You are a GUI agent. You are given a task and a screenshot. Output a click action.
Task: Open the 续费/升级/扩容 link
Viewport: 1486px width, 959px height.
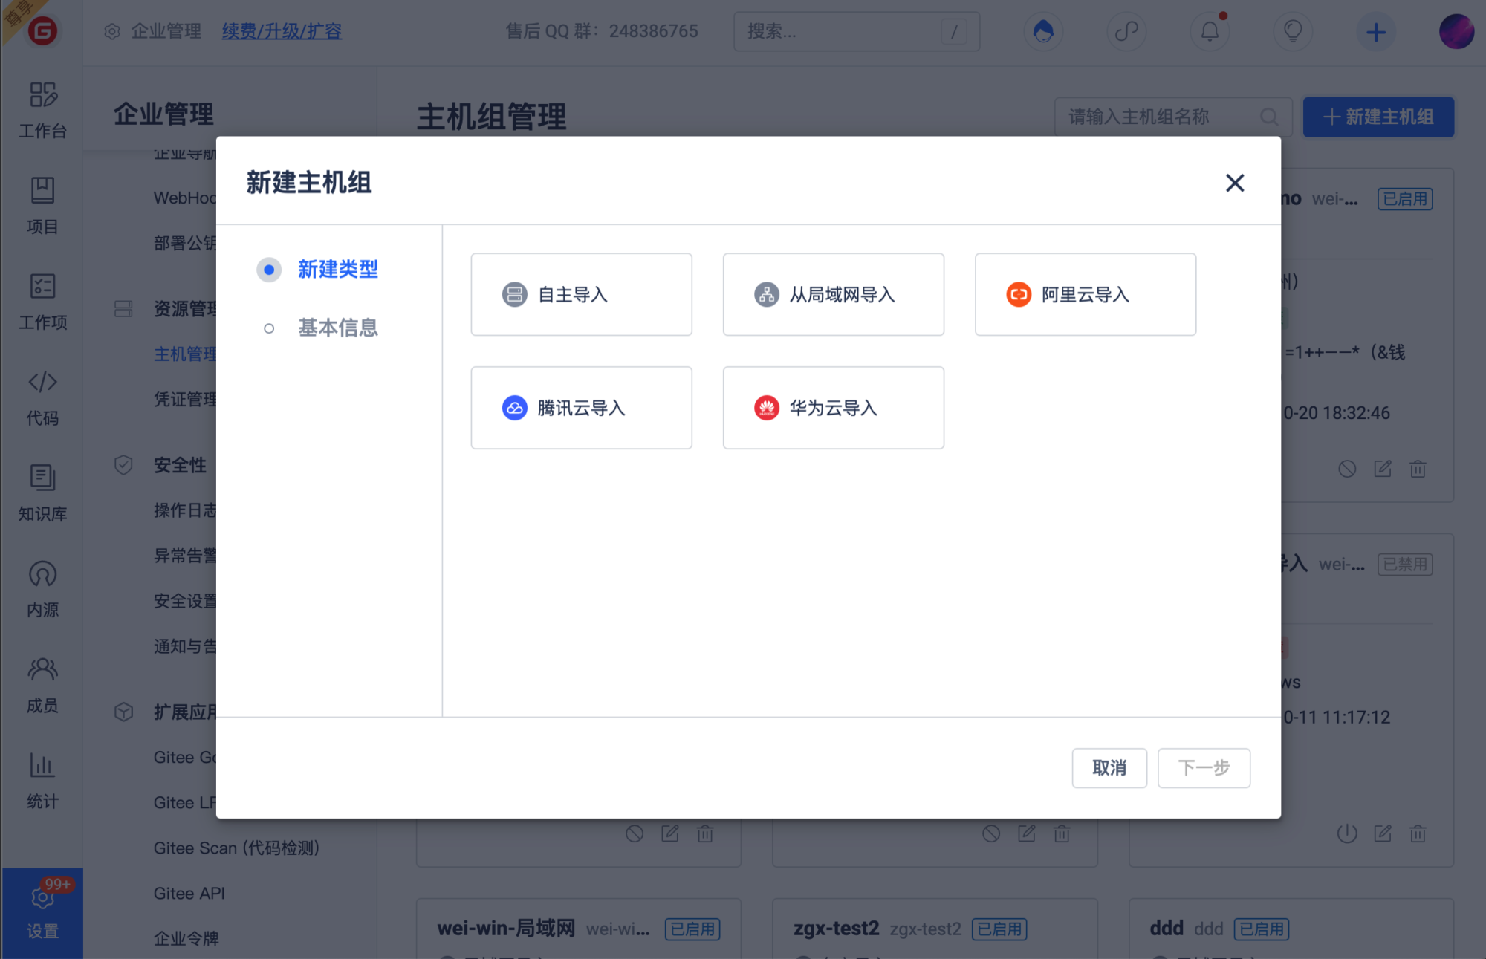[x=282, y=31]
